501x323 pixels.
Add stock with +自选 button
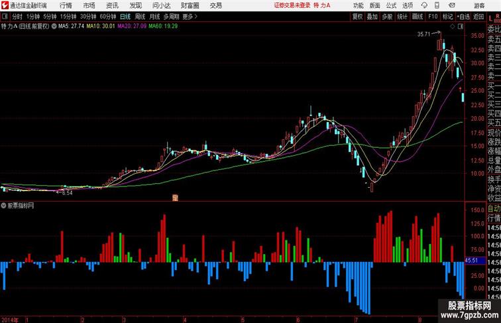click(463, 17)
